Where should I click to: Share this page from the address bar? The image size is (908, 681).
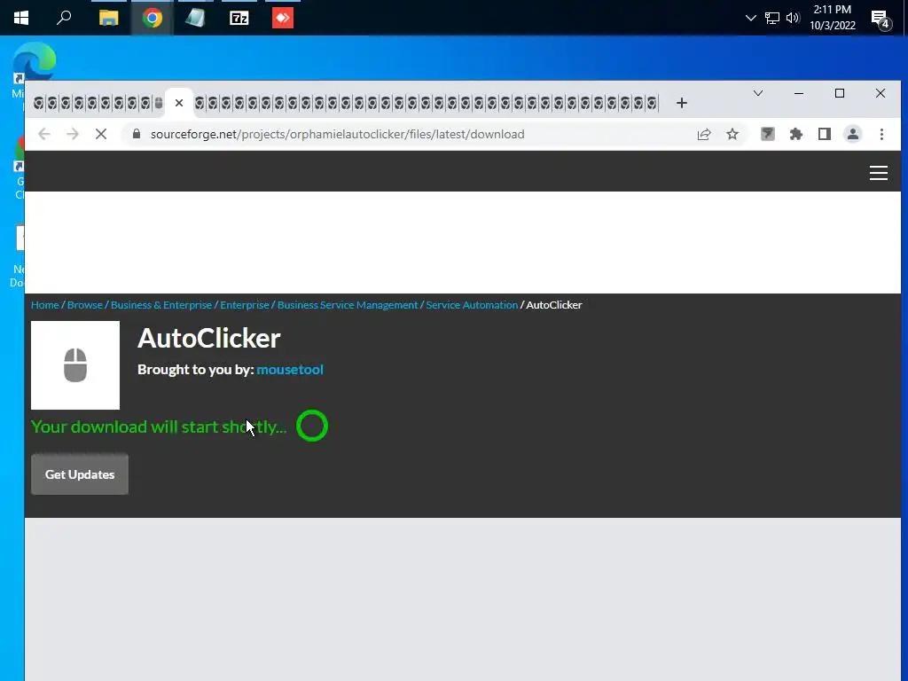coord(703,135)
